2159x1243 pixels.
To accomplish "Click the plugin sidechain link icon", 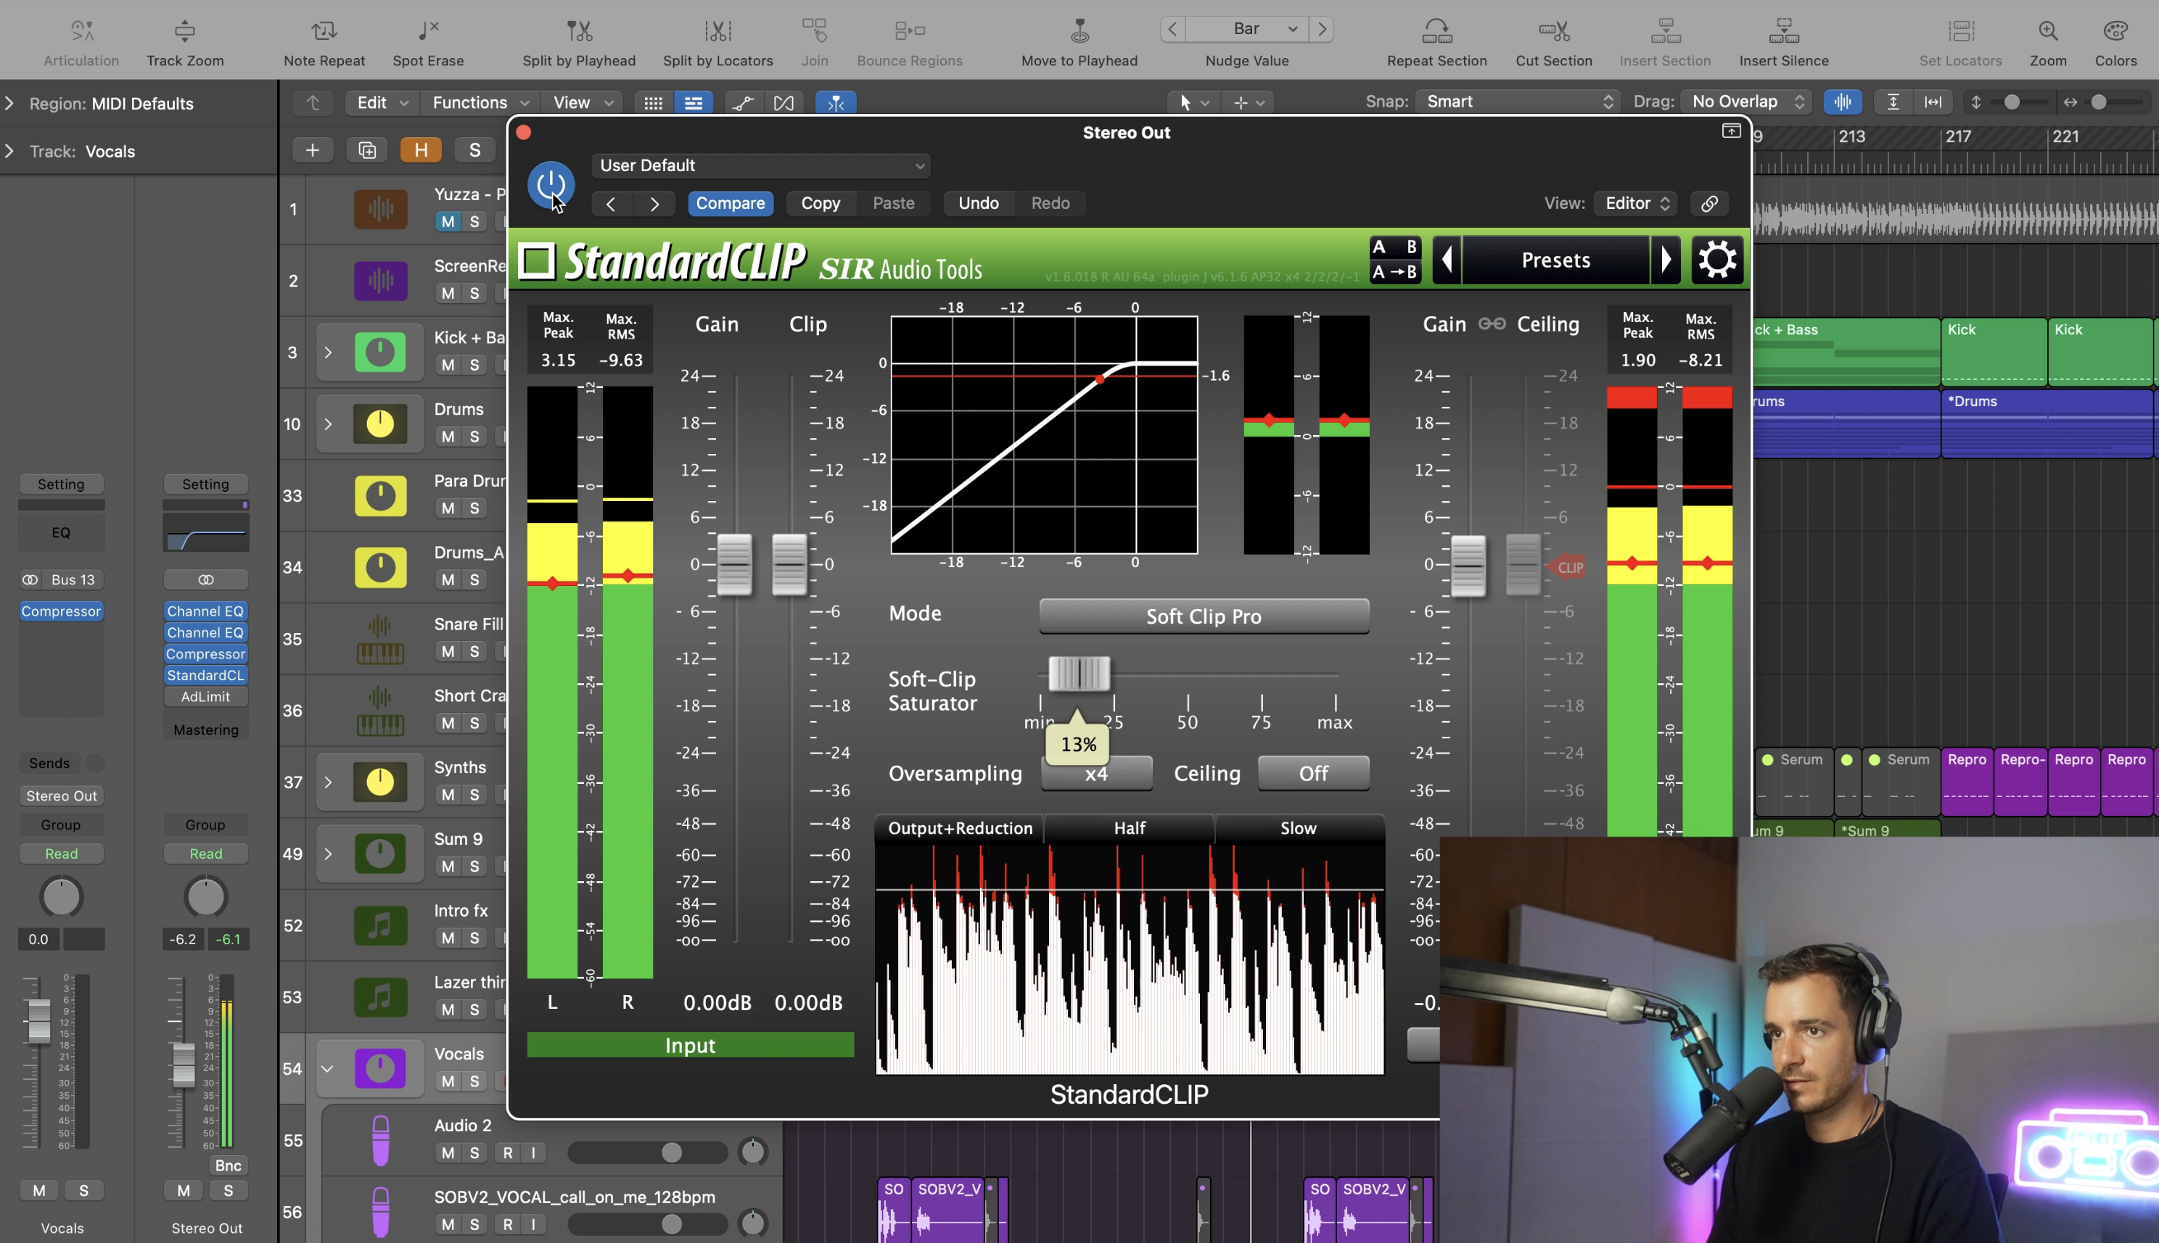I will [1709, 203].
